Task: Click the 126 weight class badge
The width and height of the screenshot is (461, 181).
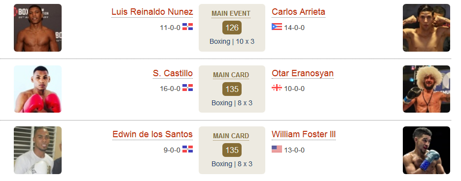Action: 232,28
